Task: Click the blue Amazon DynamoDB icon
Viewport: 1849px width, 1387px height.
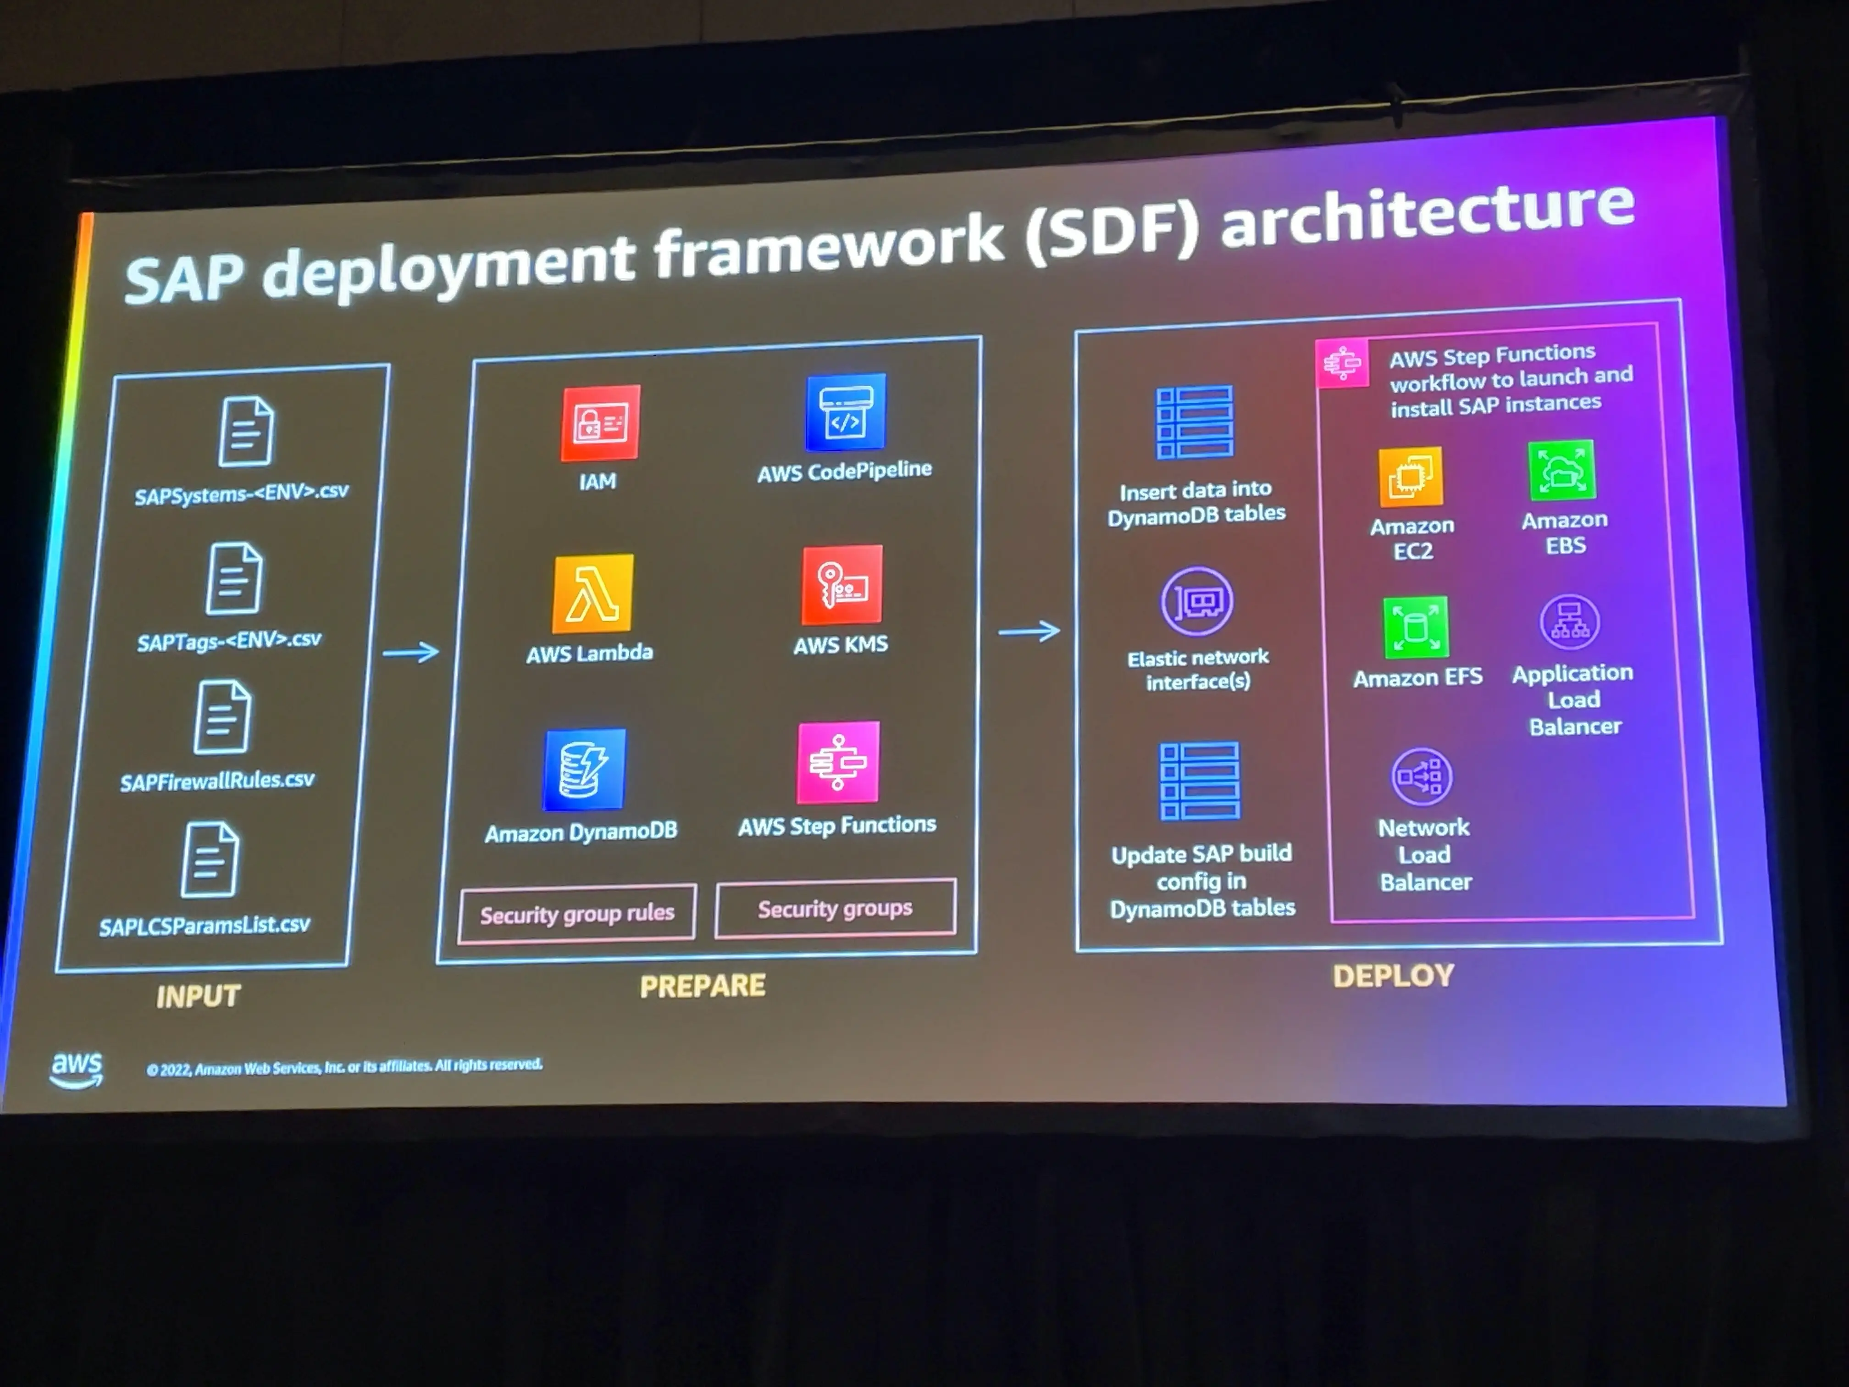Action: click(584, 769)
